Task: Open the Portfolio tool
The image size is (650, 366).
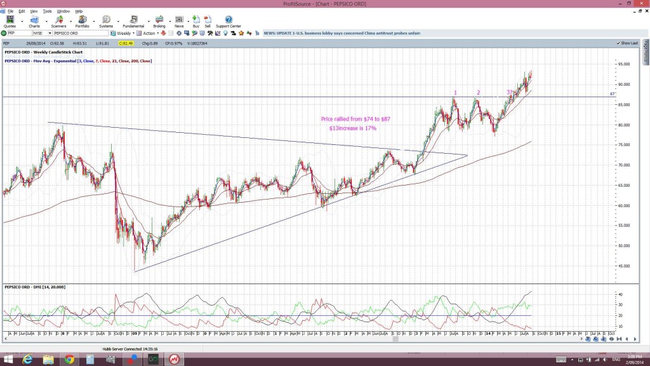Action: [82, 22]
